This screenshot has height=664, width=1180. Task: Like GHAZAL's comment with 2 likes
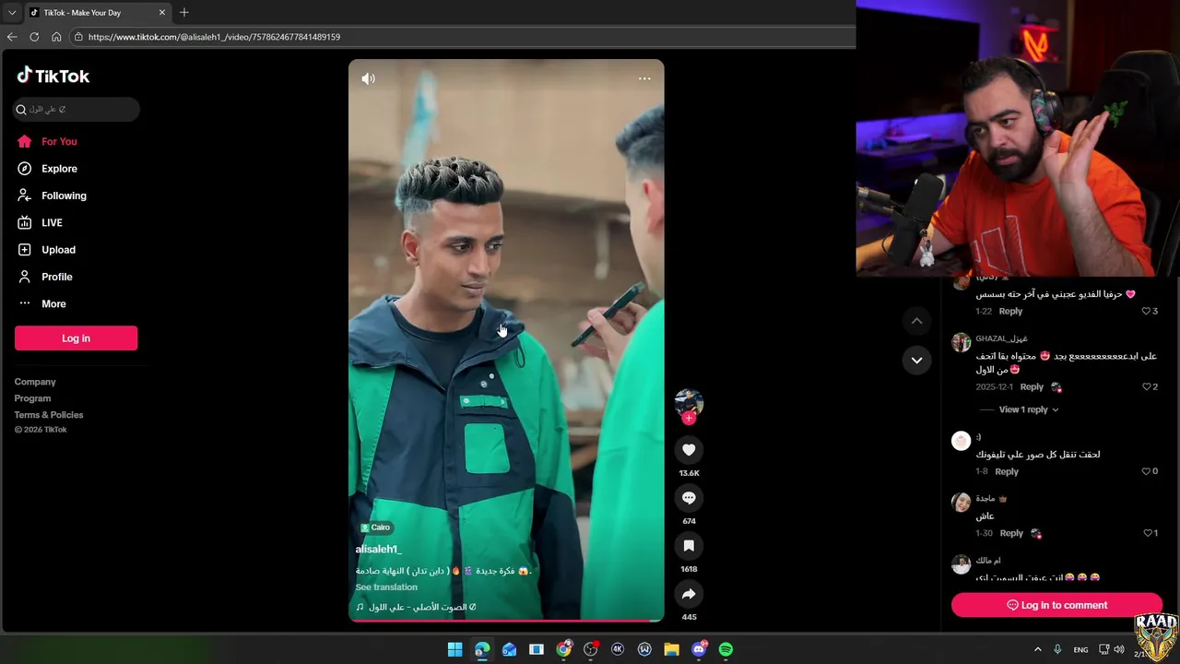pos(1147,387)
